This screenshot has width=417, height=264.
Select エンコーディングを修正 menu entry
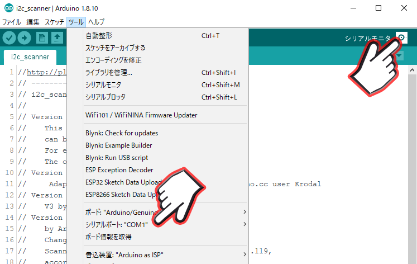pos(157,60)
